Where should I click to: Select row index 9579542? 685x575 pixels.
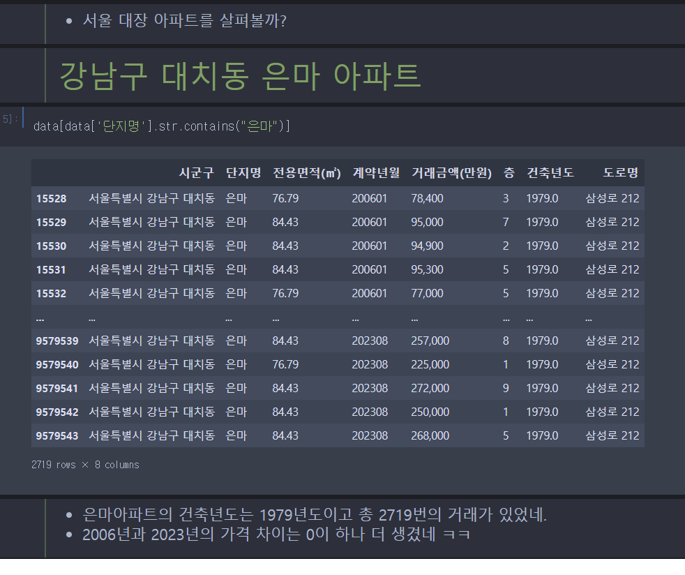(57, 412)
